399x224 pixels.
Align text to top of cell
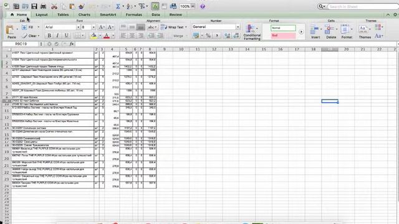[123, 27]
